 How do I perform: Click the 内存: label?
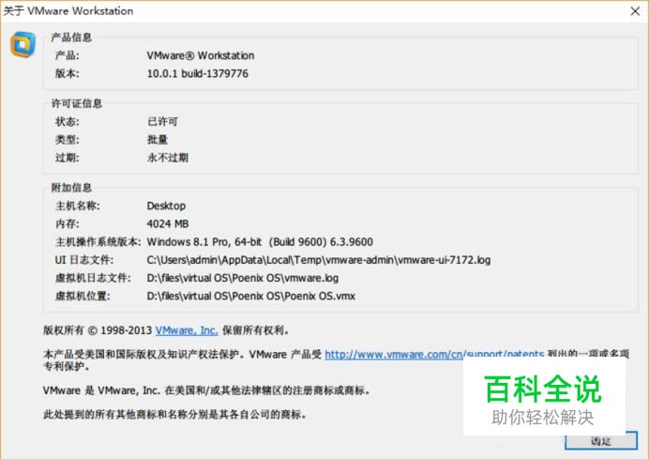(67, 223)
